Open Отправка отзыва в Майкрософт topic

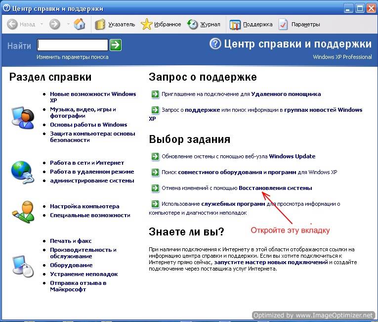(x=78, y=286)
